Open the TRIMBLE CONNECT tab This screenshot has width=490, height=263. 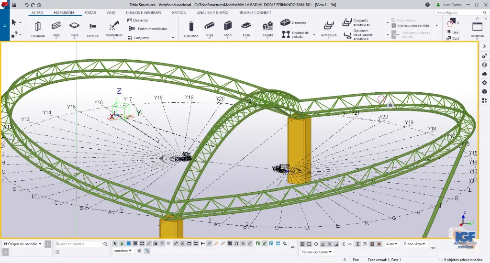255,13
